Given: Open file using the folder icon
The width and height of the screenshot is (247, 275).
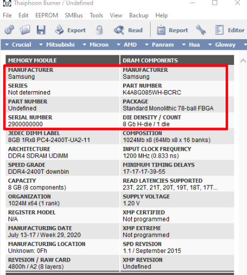Looking at the screenshot, I should [25, 30].
